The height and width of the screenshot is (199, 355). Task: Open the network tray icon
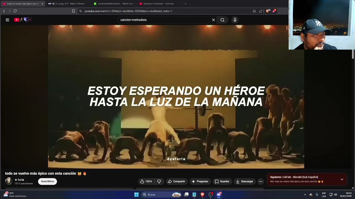tap(331, 195)
